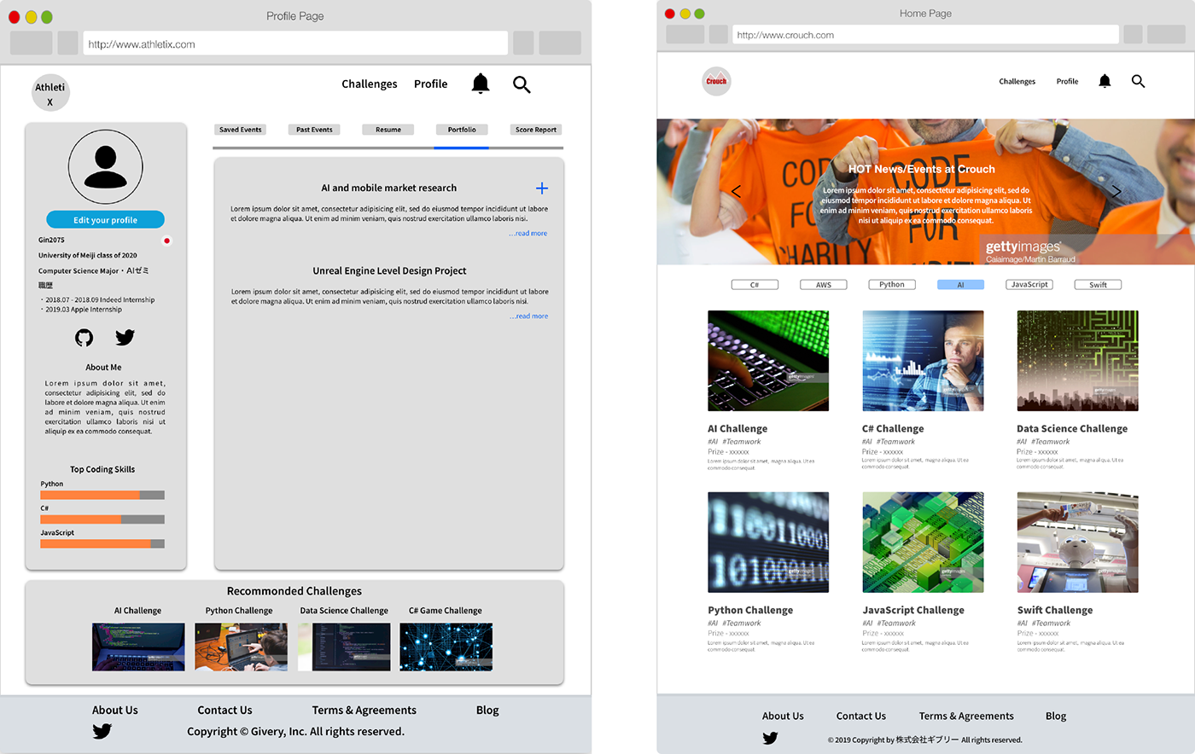Toggle the Python filter tag
This screenshot has height=754, width=1195.
[x=892, y=285]
